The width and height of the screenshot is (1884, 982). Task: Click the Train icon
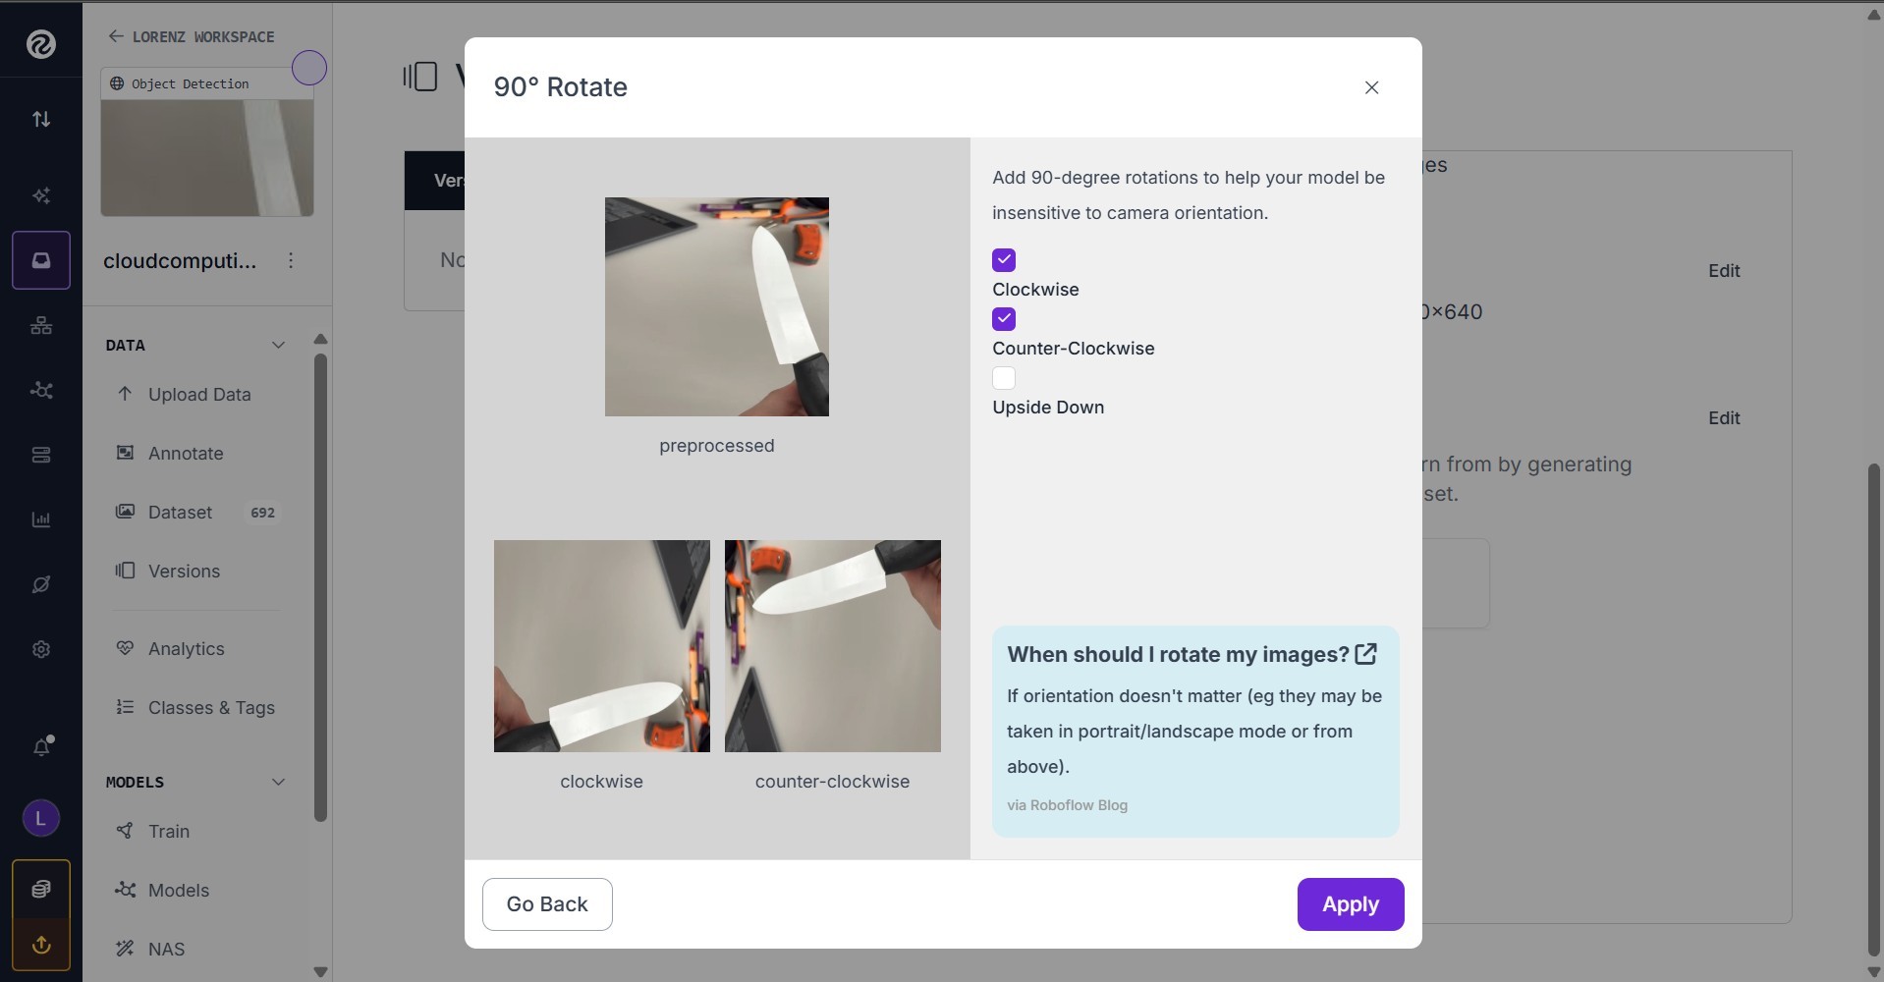125,831
